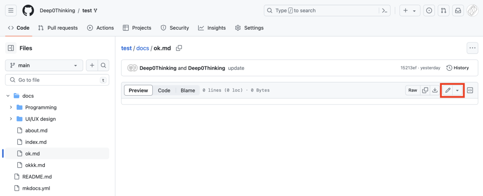The width and height of the screenshot is (483, 196).
Task: Click the docs breadcrumb link
Action: pos(142,49)
